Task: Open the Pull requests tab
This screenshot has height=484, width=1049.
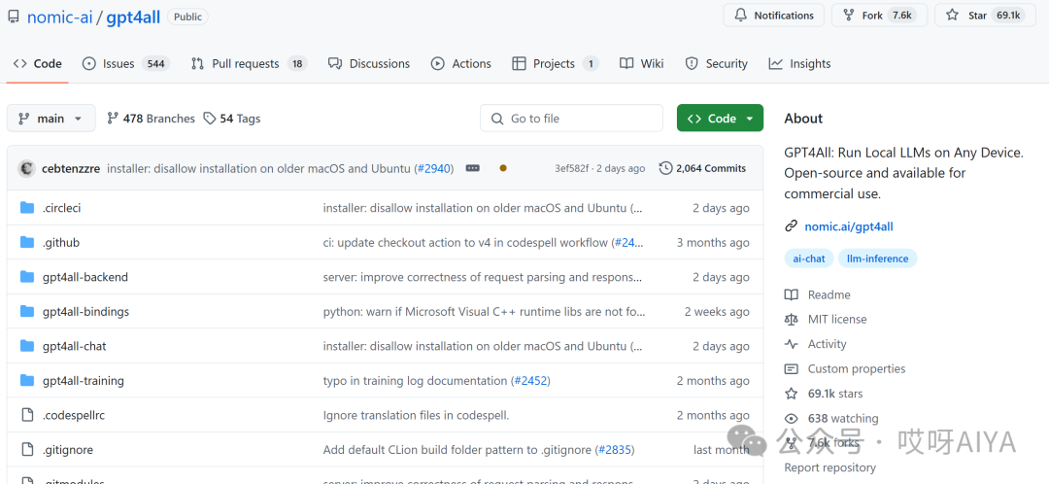Action: click(249, 63)
